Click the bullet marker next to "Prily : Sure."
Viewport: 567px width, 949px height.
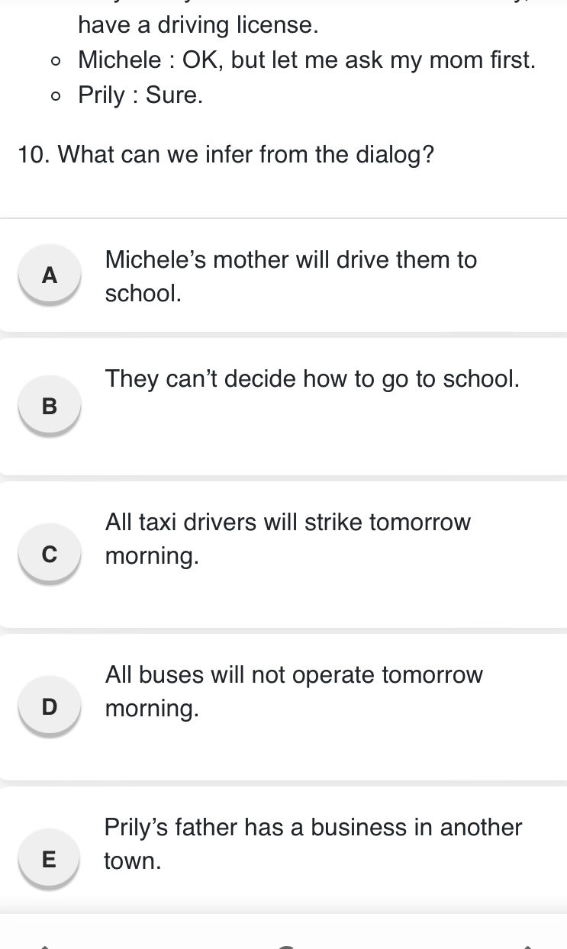click(55, 95)
